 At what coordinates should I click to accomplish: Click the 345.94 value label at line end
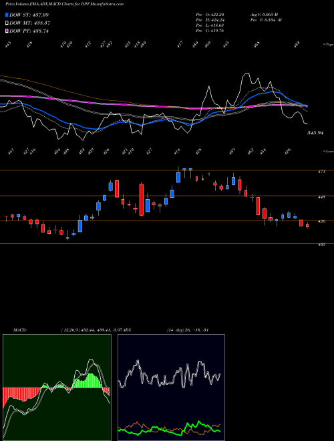click(x=315, y=133)
